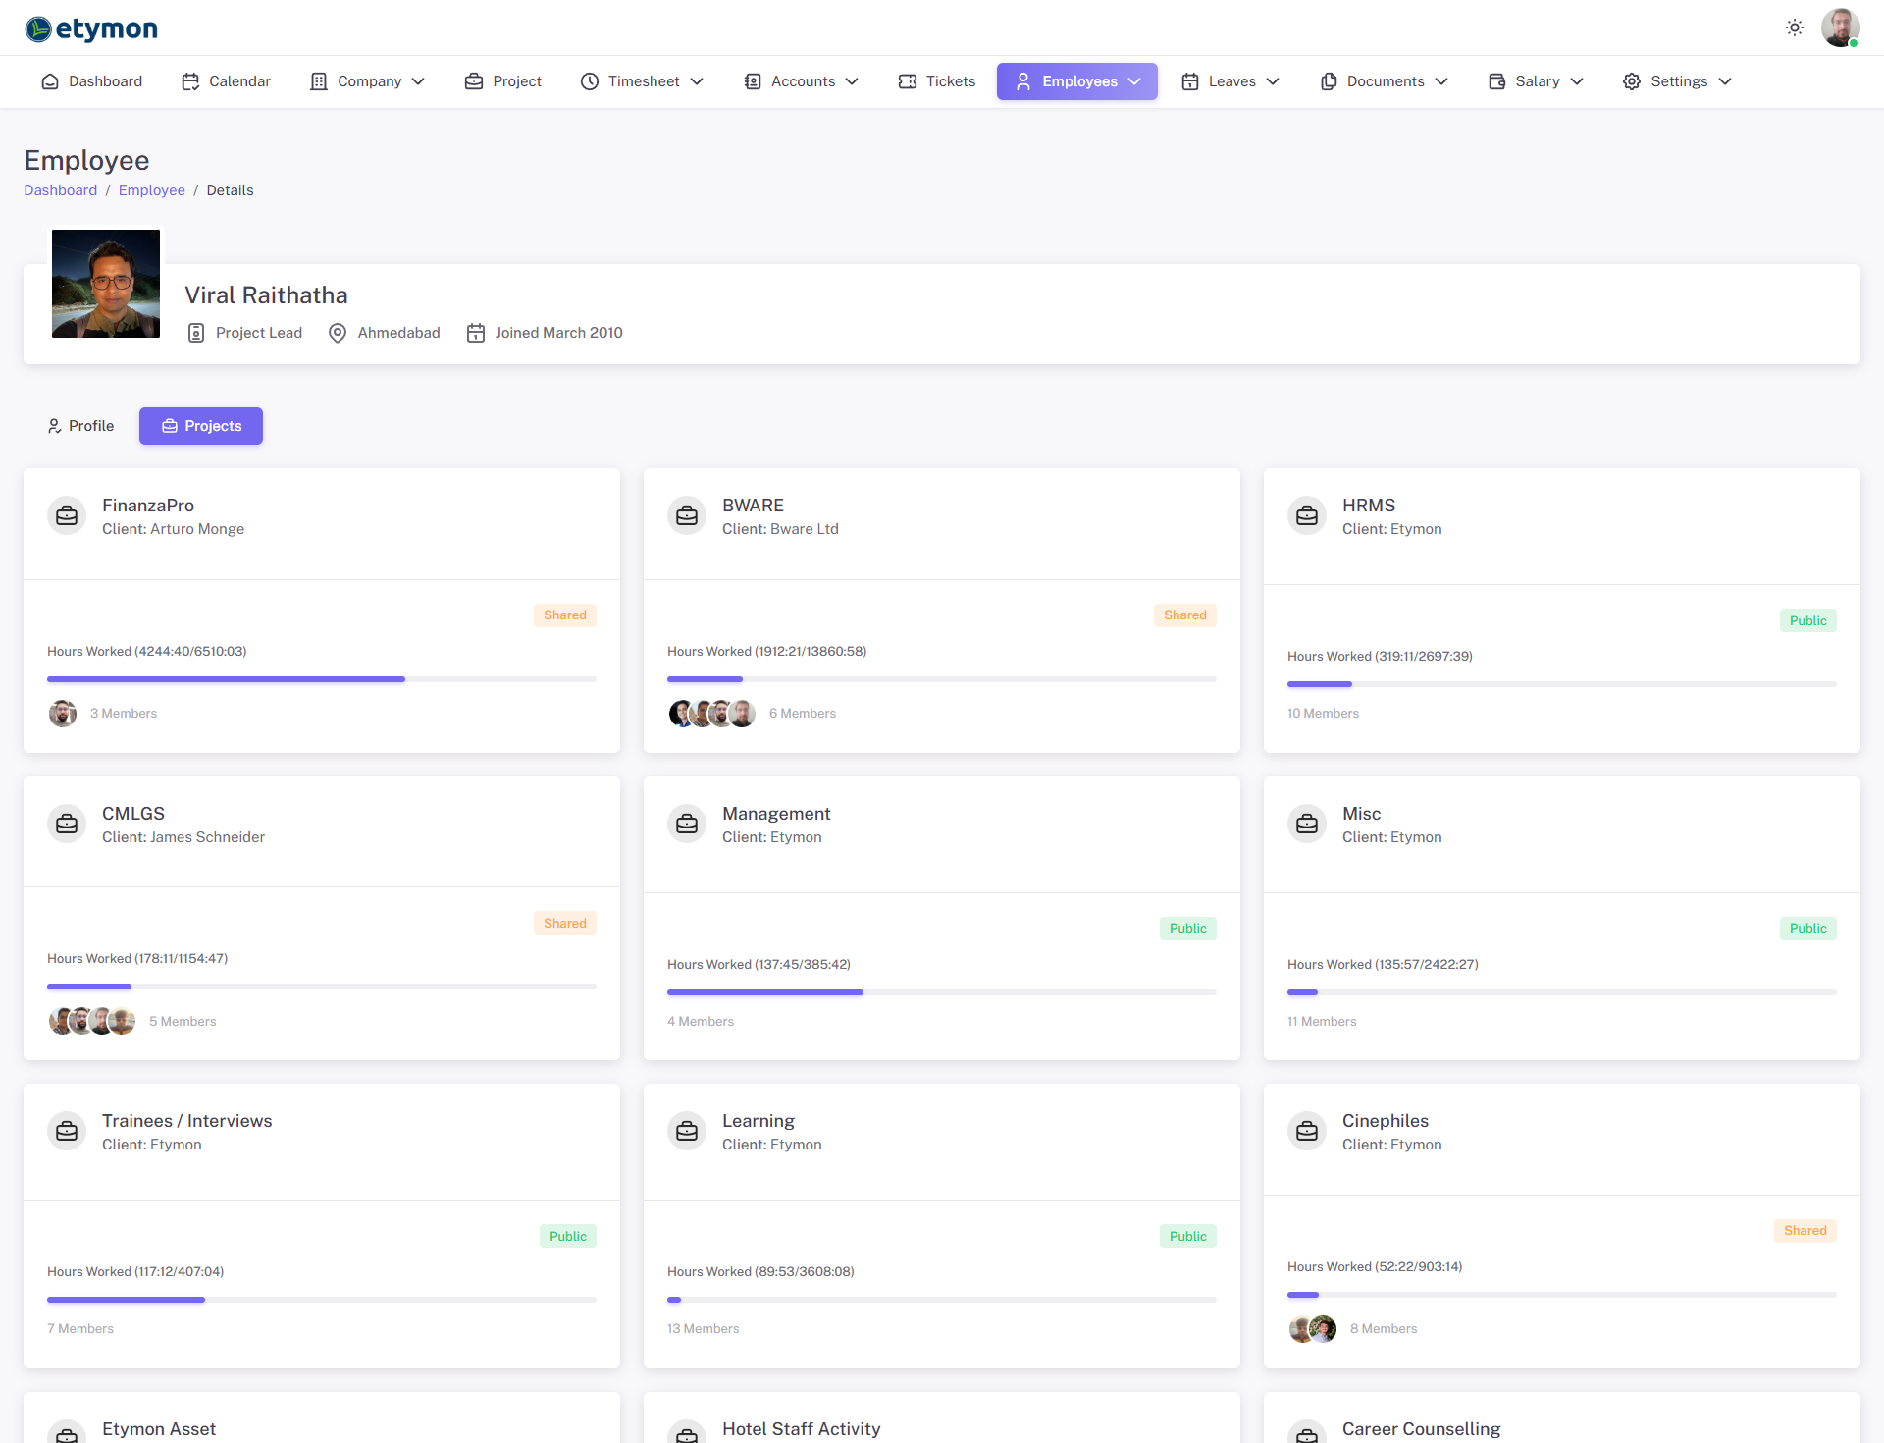Click the BWARE project briefcase icon

pyautogui.click(x=687, y=515)
